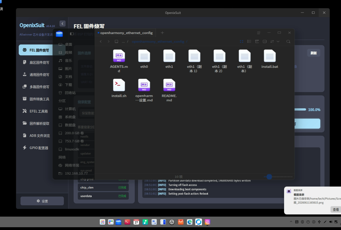Switch file manager to icon grid view
This screenshot has height=230, width=341.
pos(242,41)
